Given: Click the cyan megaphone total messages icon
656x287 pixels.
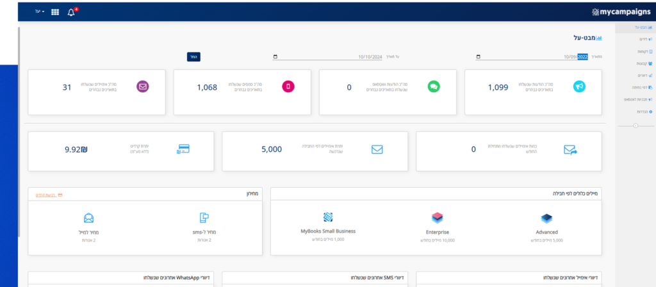Looking at the screenshot, I should tap(579, 86).
